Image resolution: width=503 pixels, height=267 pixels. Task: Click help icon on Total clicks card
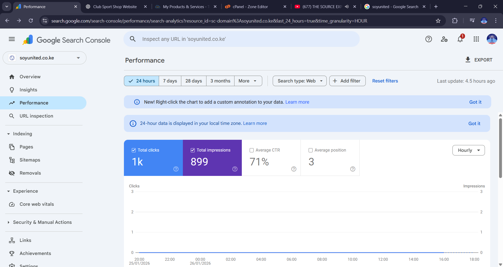click(x=176, y=169)
